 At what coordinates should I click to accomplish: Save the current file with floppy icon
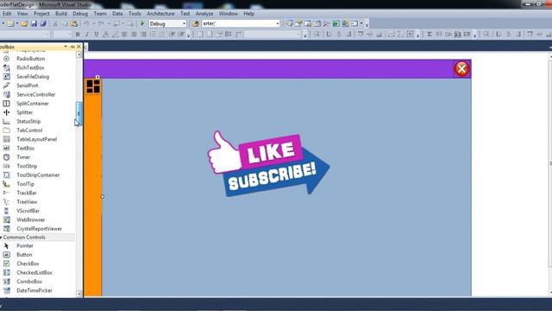pos(34,23)
